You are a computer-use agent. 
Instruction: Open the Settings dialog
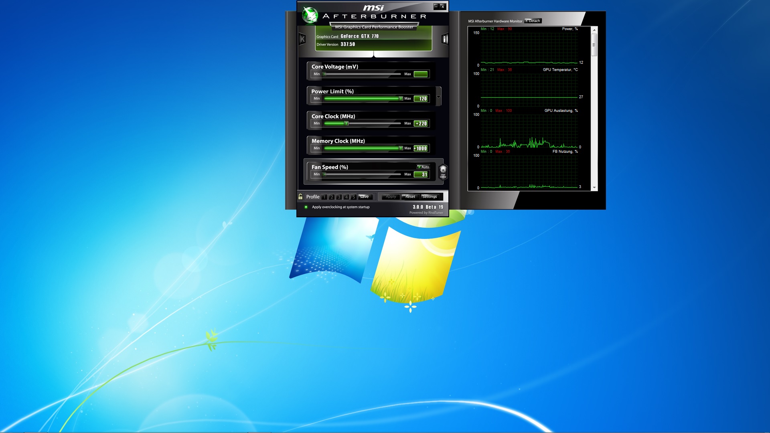(x=430, y=196)
